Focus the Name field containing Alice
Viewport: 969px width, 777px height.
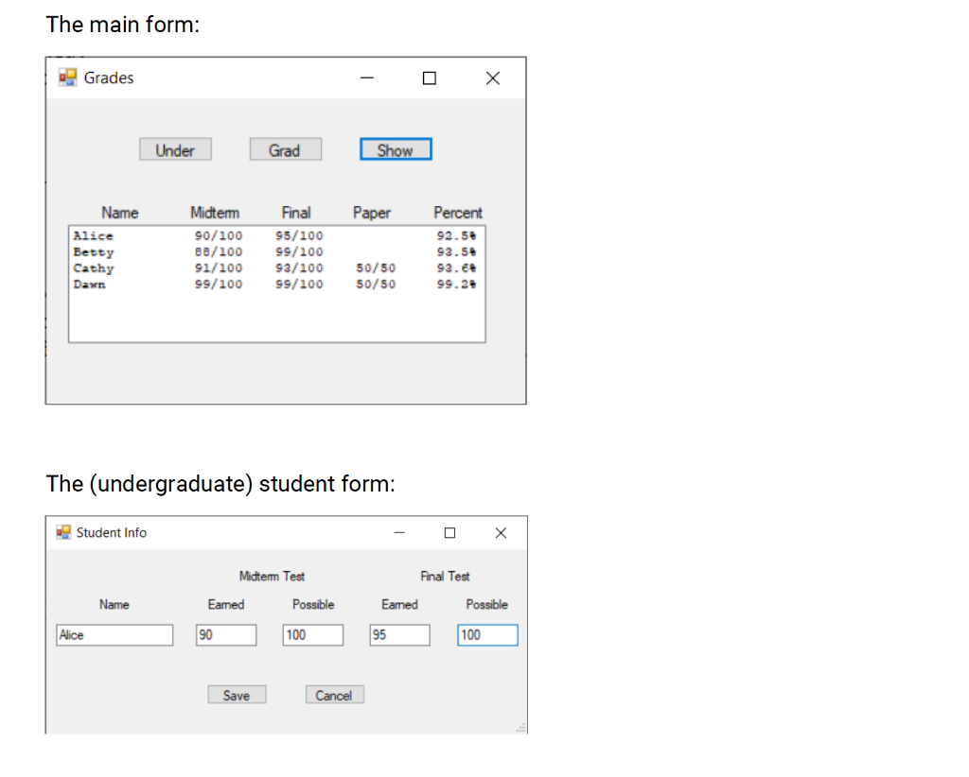pos(115,635)
